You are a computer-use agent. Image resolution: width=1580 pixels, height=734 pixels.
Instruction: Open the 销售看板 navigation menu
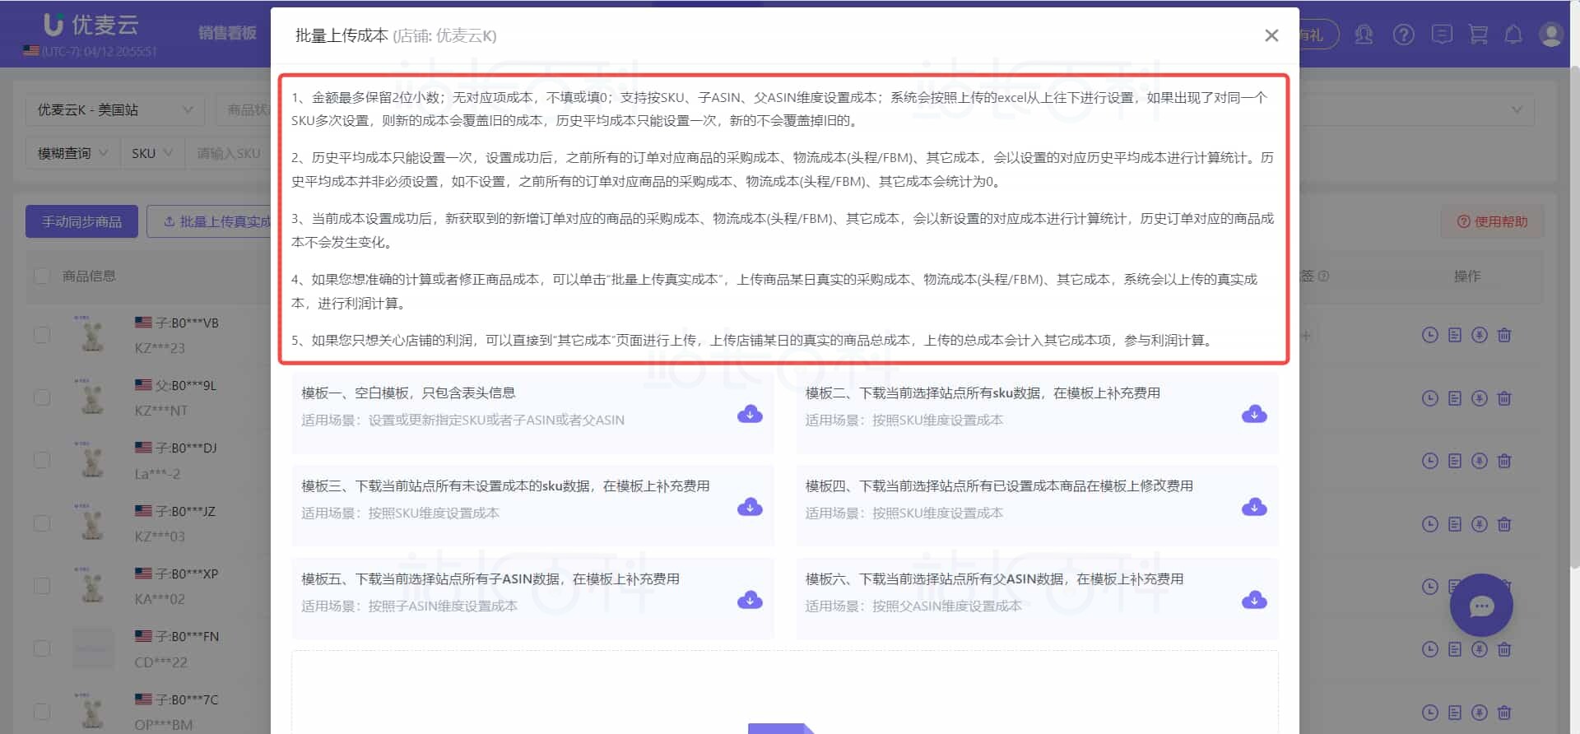pyautogui.click(x=228, y=33)
